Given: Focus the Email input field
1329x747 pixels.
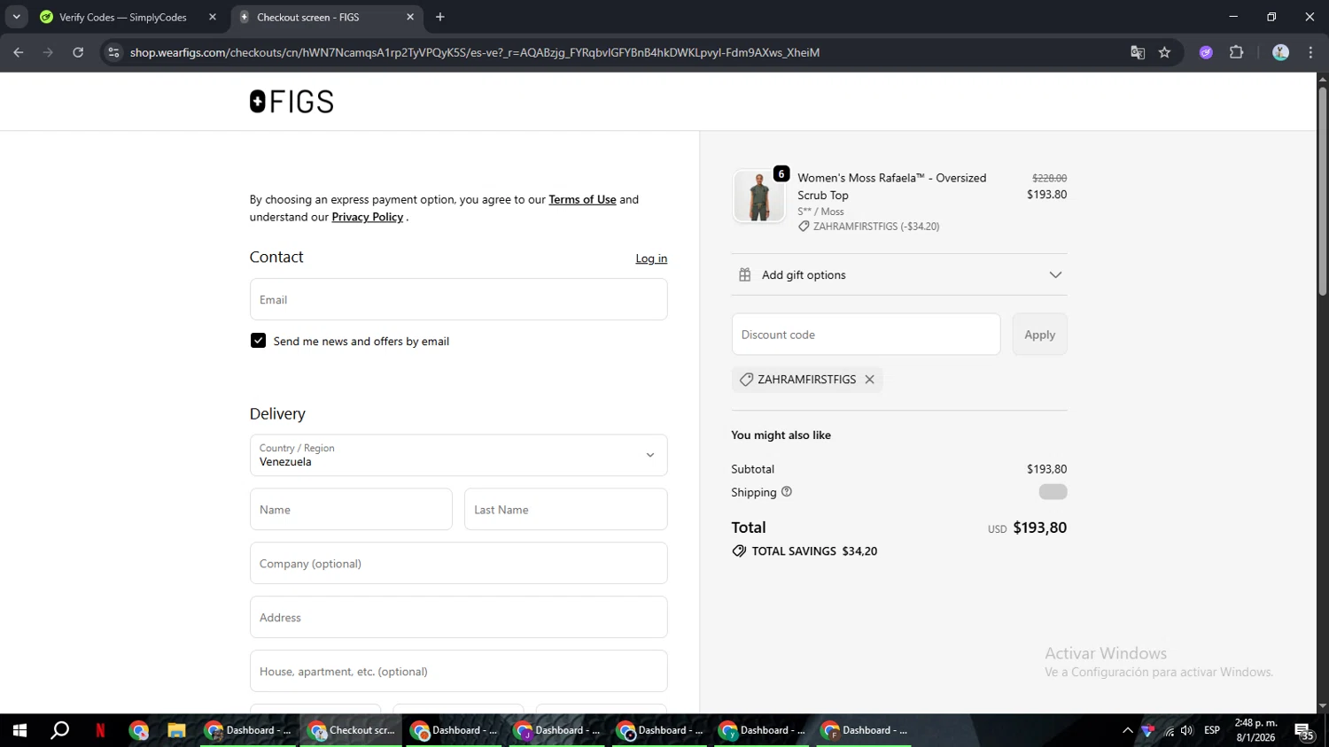Looking at the screenshot, I should 458,299.
